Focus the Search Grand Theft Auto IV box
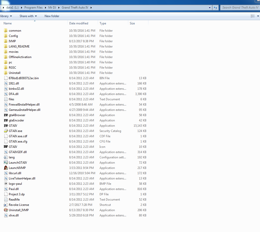Image resolution: width=260 pixels, height=232 pixels. click(x=240, y=8)
